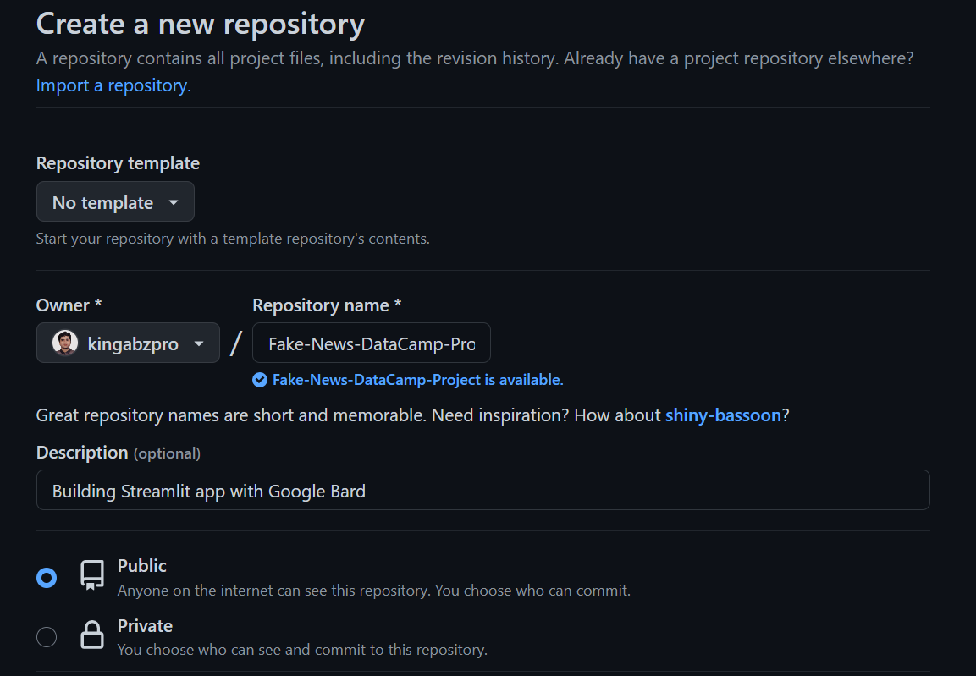
Task: Select the Public radio button
Action: pos(47,578)
